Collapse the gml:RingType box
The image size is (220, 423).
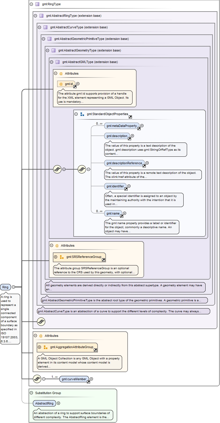31,4
